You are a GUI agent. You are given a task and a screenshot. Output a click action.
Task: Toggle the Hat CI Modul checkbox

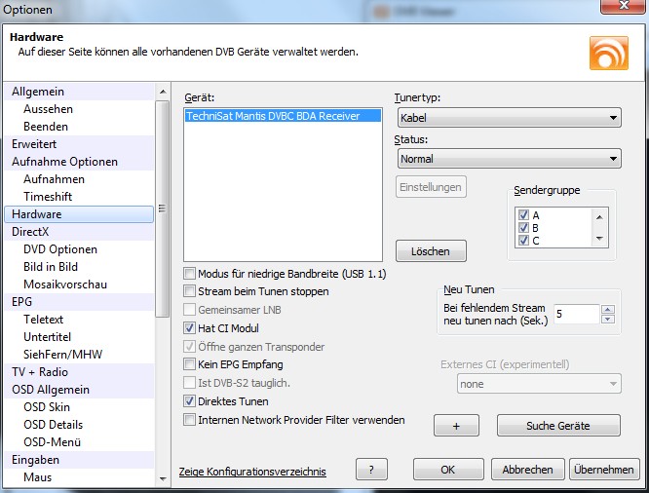click(x=190, y=328)
